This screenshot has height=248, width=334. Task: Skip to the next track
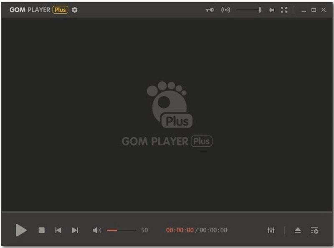tap(75, 230)
